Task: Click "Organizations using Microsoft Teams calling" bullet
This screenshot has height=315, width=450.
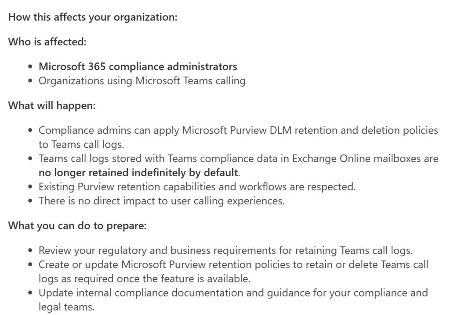Action: (142, 81)
